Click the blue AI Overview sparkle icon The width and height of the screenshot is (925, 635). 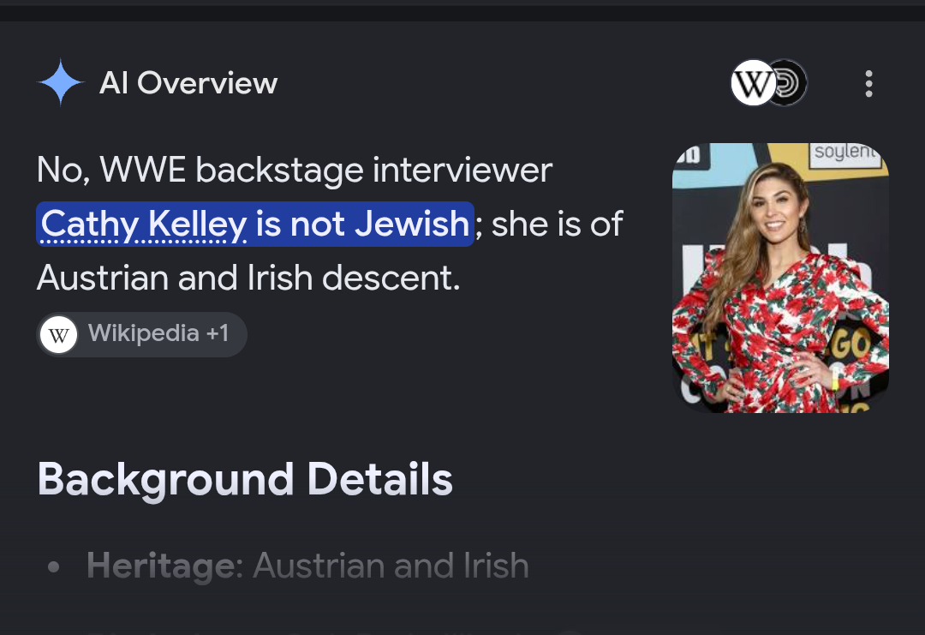coord(61,82)
